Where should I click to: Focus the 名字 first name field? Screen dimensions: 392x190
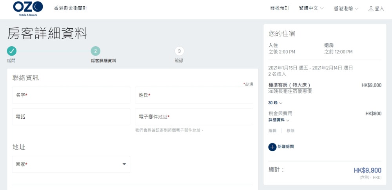(71, 95)
